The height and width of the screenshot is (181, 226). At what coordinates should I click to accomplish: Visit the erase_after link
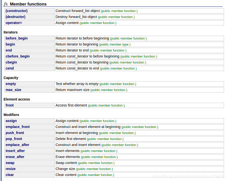[15, 157]
